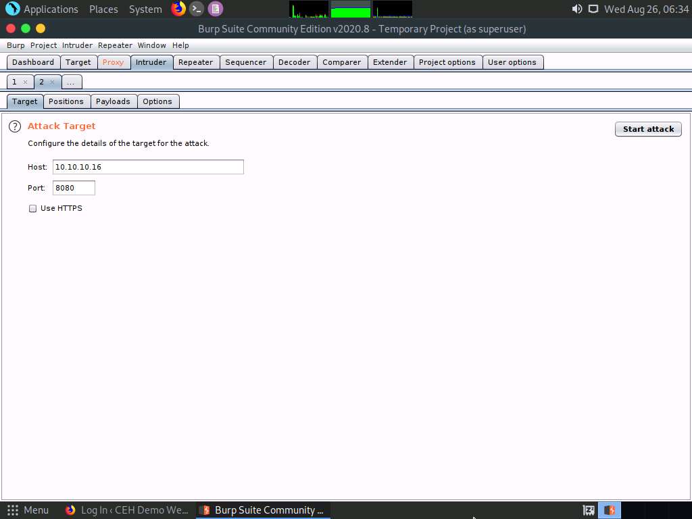Screen dimensions: 692x519
Task: Click inside the Port input field
Action: tap(73, 187)
